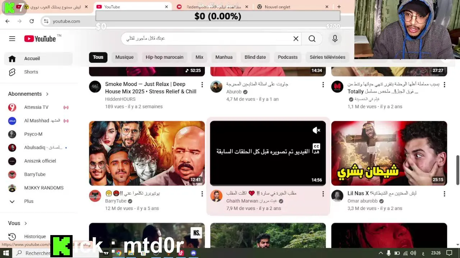This screenshot has height=258, width=460.
Task: Open the volume control in system tray
Action: [413, 253]
